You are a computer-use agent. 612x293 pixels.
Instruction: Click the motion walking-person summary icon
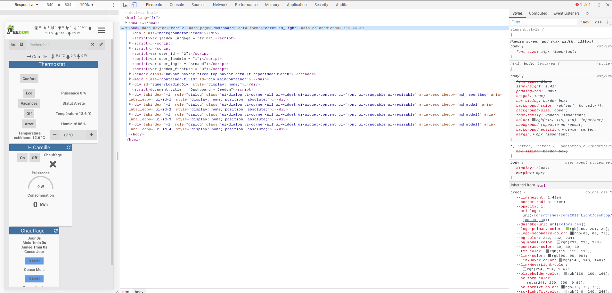(x=45, y=28)
